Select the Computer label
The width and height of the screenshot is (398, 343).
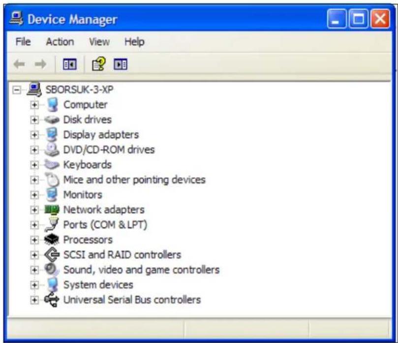coord(85,105)
